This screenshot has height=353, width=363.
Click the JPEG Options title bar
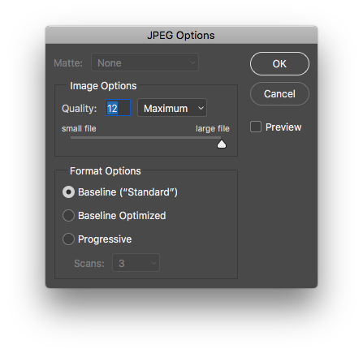click(181, 35)
